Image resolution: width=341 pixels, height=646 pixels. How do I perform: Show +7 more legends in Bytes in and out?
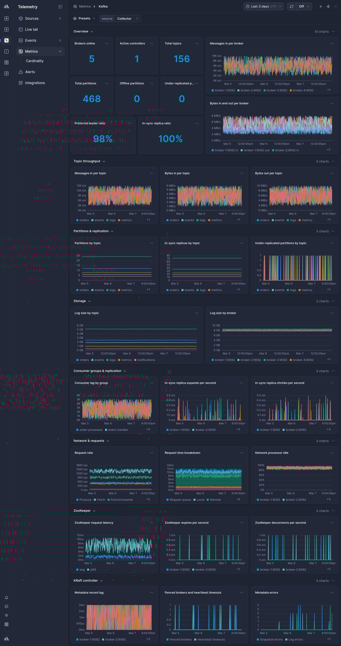(x=329, y=150)
